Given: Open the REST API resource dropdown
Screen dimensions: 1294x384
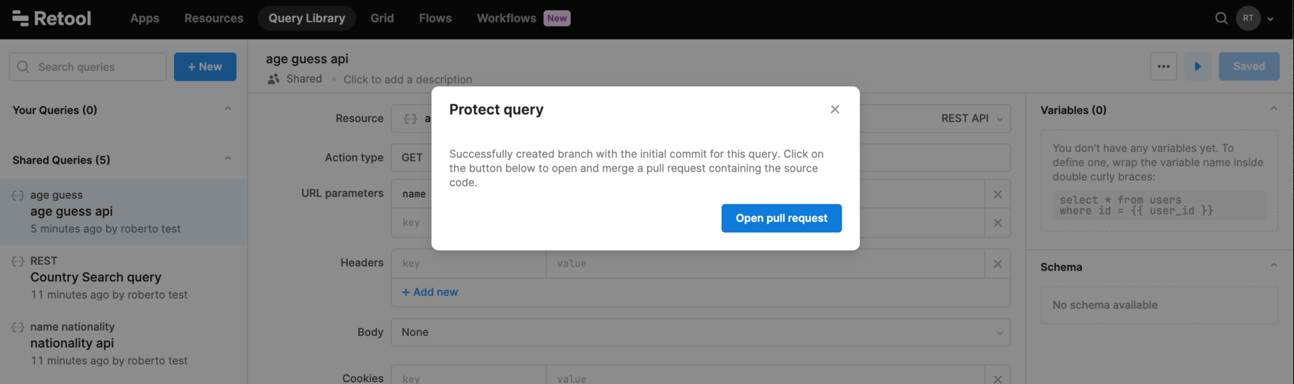Looking at the screenshot, I should (x=972, y=118).
